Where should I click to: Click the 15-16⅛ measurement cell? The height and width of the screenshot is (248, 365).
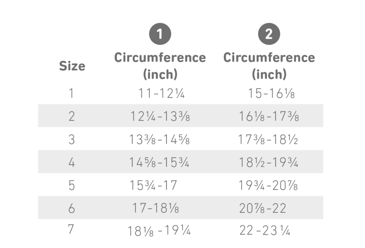coord(271,93)
